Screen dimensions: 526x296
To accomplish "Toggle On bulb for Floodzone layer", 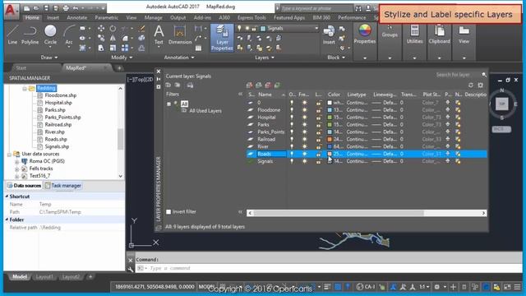I will coord(292,109).
